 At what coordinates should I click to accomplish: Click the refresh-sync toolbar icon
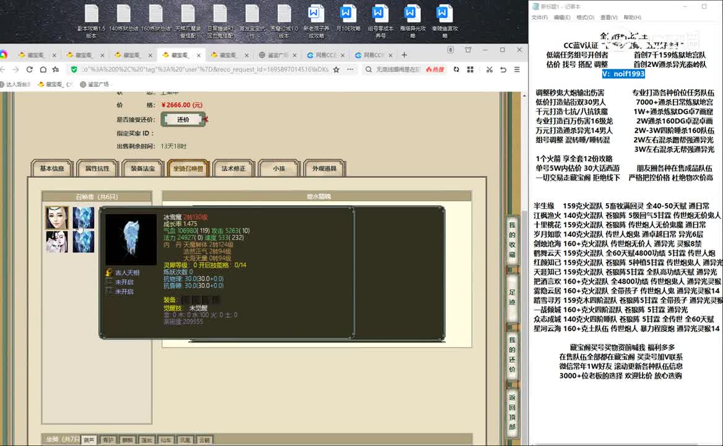[456, 69]
